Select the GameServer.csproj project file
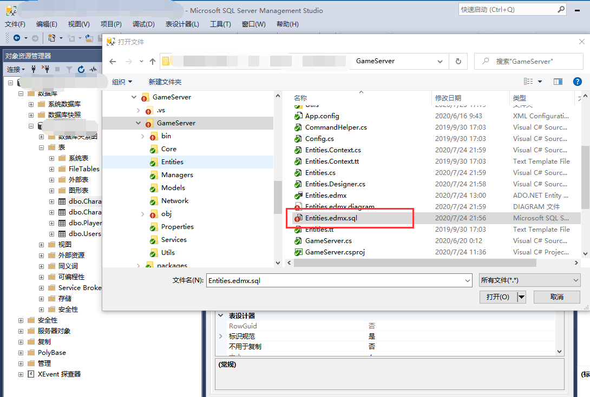This screenshot has height=397, width=590. [x=335, y=252]
